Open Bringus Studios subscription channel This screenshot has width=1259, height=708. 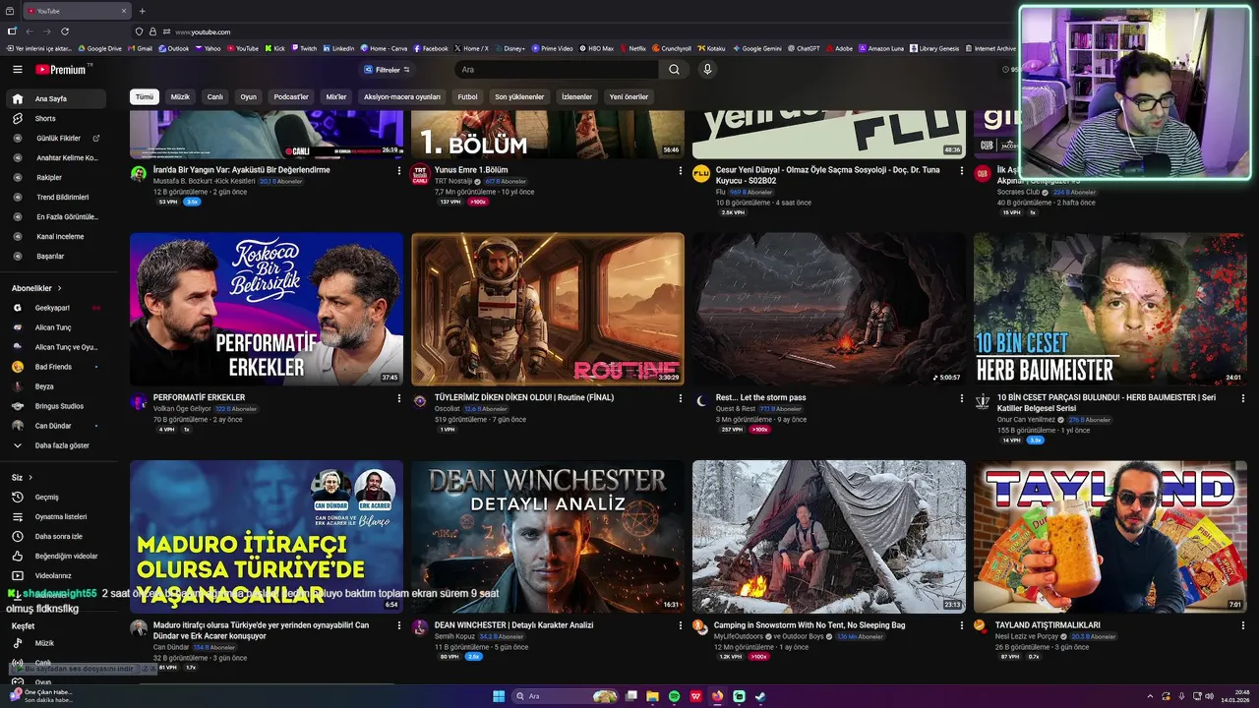point(55,406)
